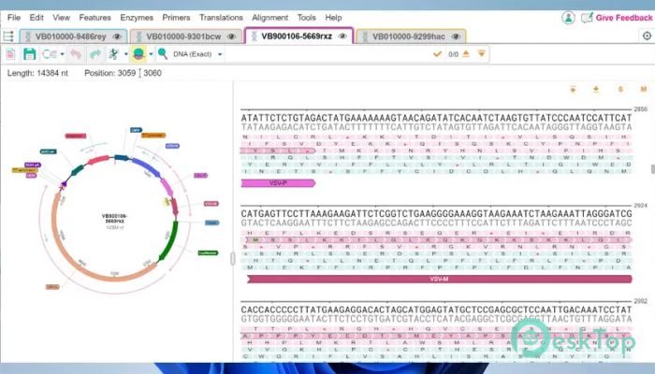Click the Give Feedback link
Viewport: 655px width, 374px height.
pos(624,18)
